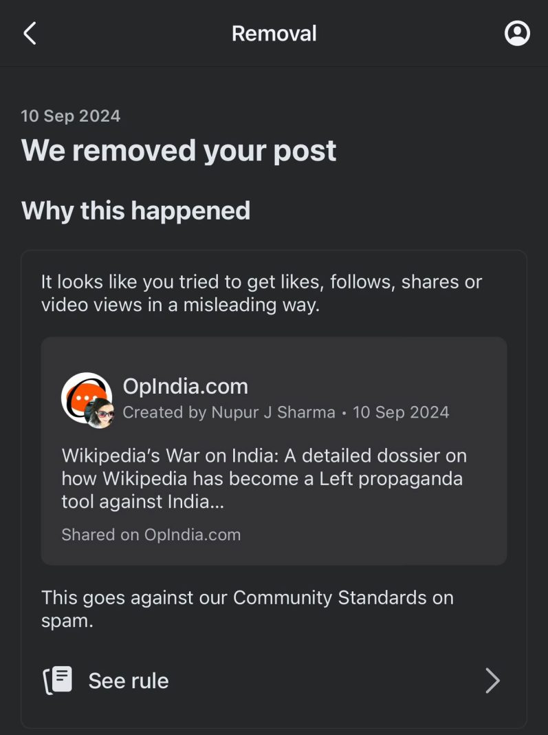Tap the 10 Sep 2024 date above the heading
Image resolution: width=548 pixels, height=735 pixels.
[x=71, y=116]
